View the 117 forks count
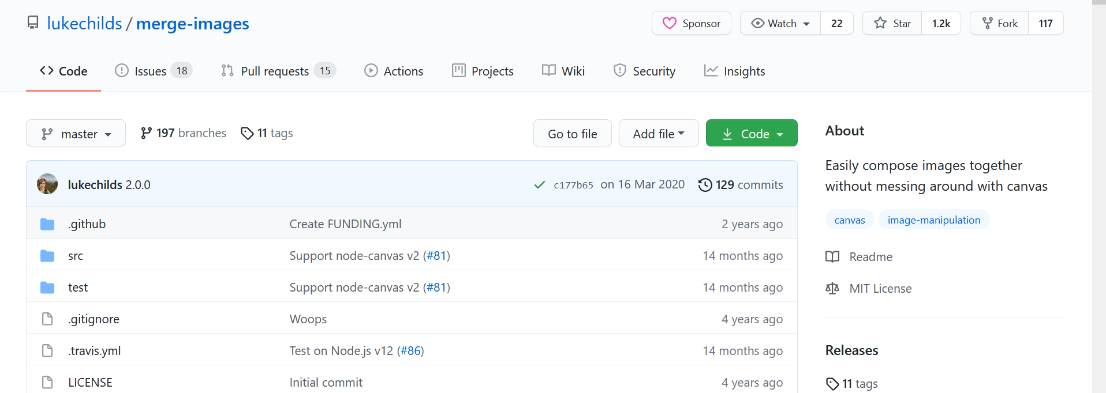This screenshot has width=1106, height=393. point(1046,23)
